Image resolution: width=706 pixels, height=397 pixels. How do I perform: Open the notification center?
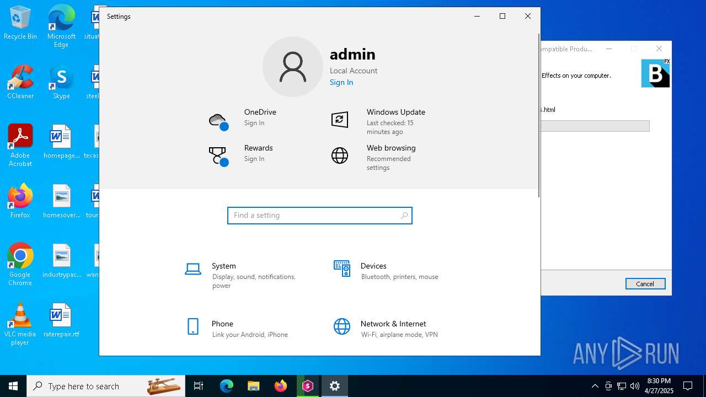(688, 386)
